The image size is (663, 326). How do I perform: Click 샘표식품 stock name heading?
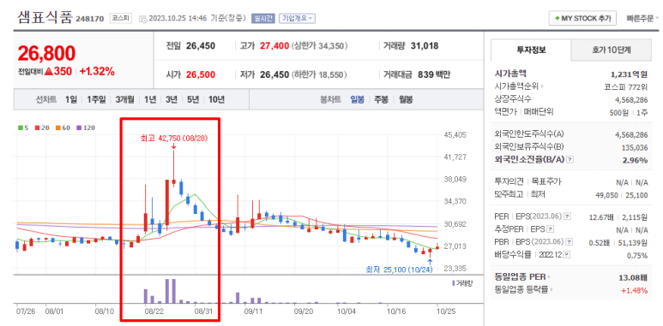45,17
